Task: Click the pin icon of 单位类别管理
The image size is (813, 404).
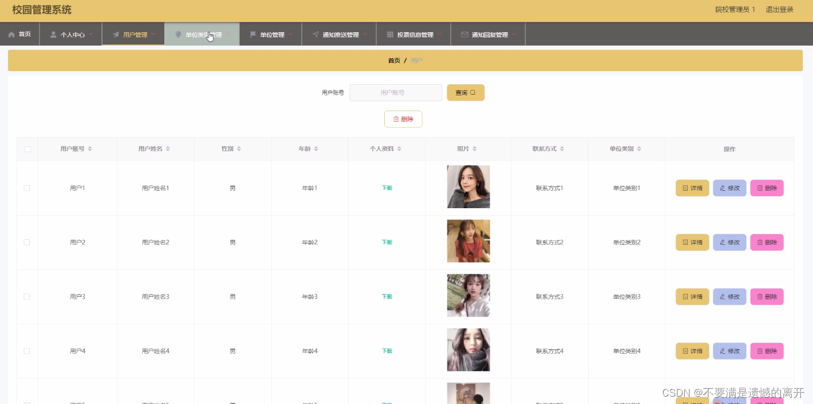Action: click(x=179, y=35)
